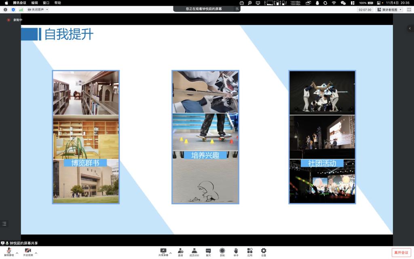
Task: Show the meeting info icon
Action: [5, 9]
